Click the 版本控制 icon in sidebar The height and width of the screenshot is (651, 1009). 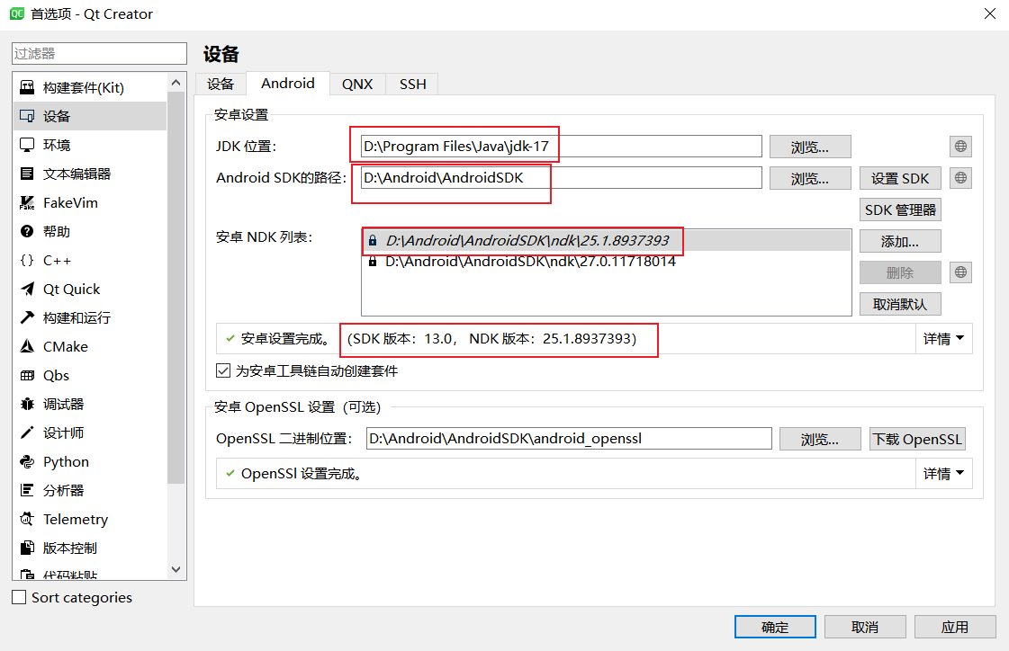pyautogui.click(x=27, y=548)
